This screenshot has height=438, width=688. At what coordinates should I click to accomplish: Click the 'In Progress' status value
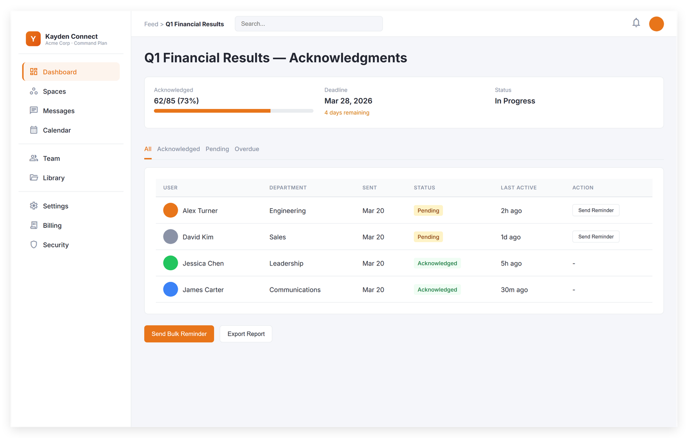(515, 101)
